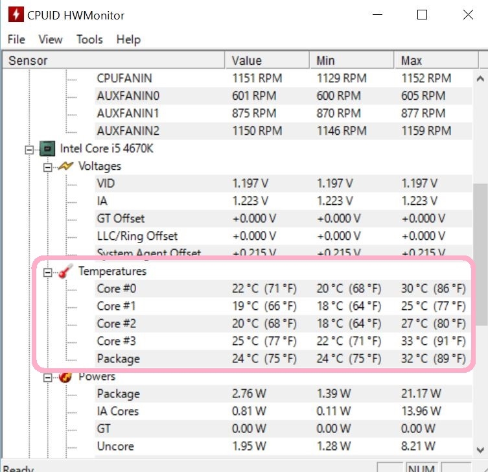Collapse the Temperatures tree section
Viewport: 488px width, 472px height.
coord(47,273)
